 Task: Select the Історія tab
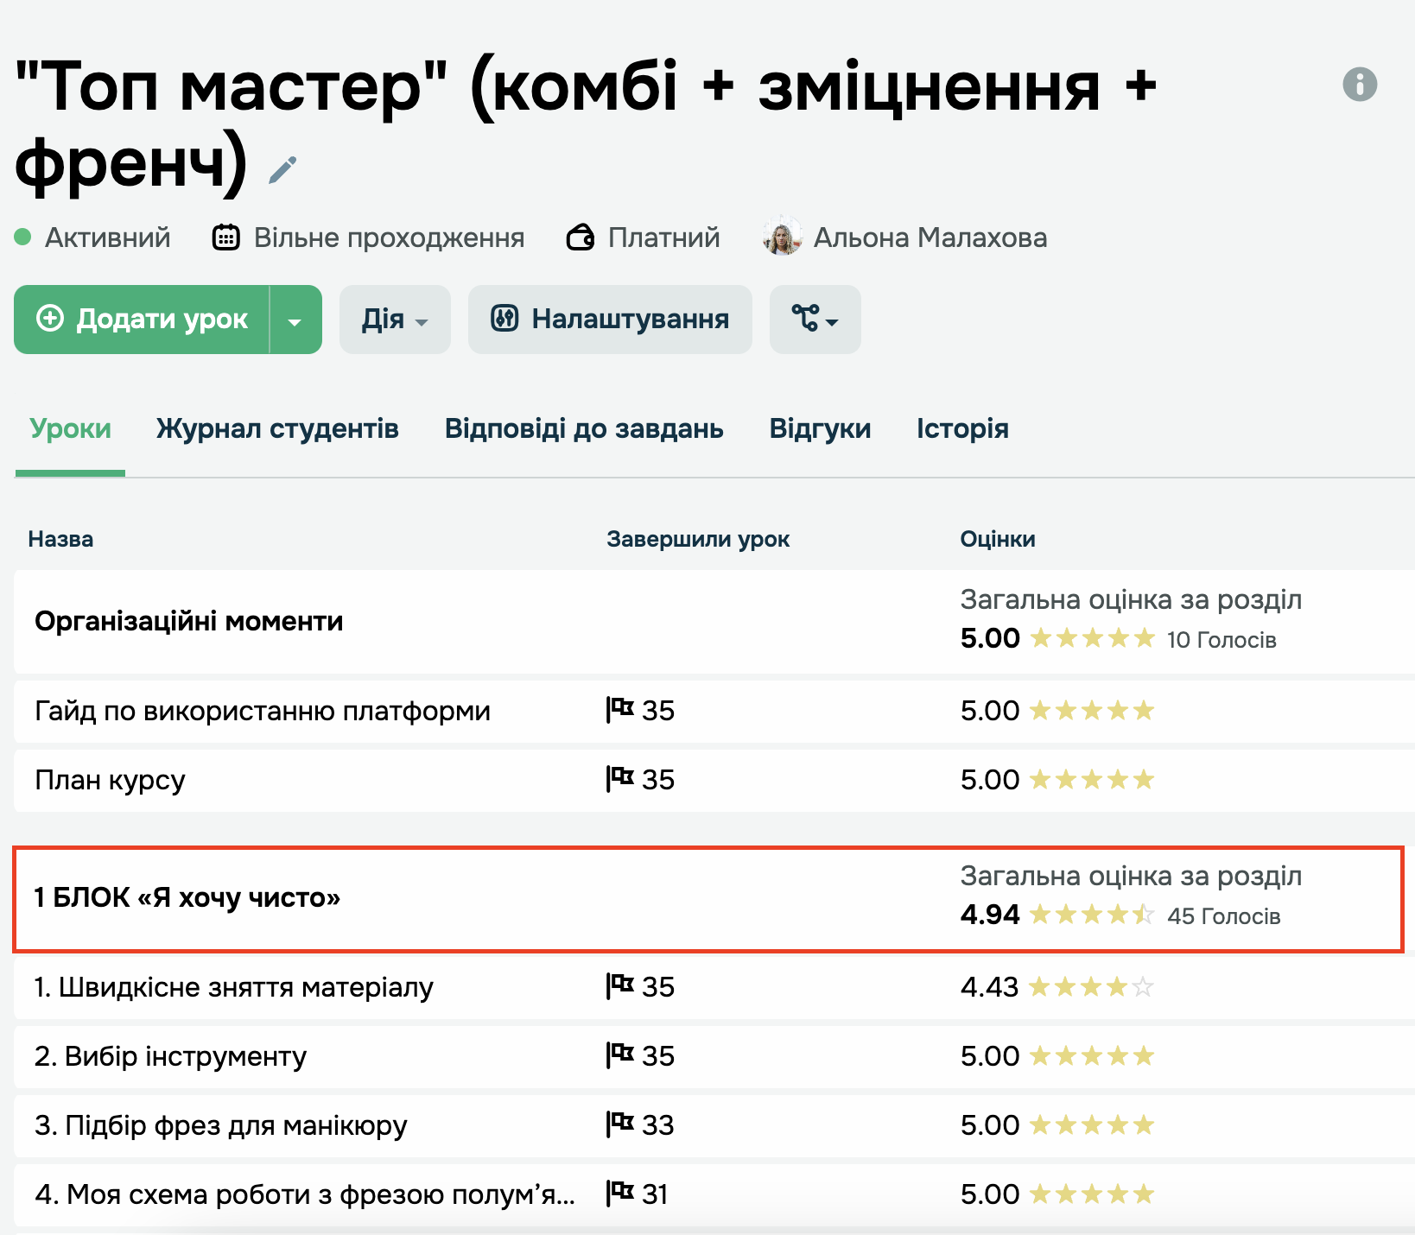click(962, 429)
